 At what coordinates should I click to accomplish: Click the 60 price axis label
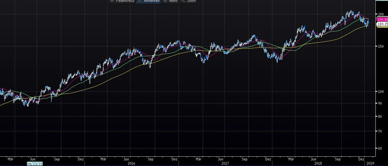(381, 149)
